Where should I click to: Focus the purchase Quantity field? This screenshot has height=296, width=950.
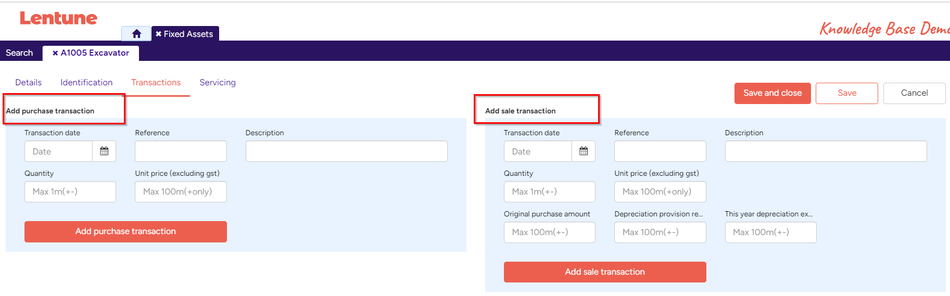point(70,191)
